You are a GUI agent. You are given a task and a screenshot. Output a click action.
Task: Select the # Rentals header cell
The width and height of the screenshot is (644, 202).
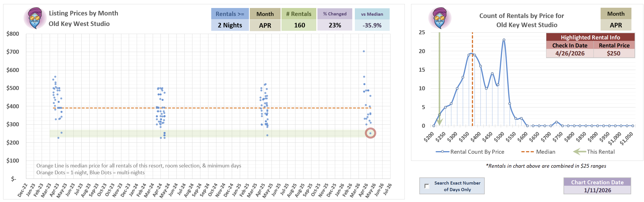(299, 14)
